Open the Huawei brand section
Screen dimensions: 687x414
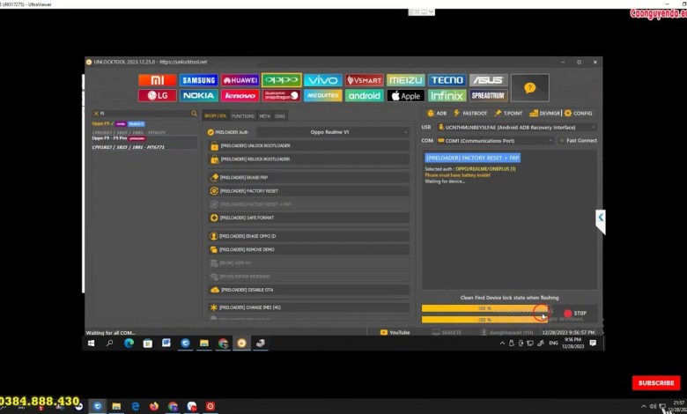(240, 80)
